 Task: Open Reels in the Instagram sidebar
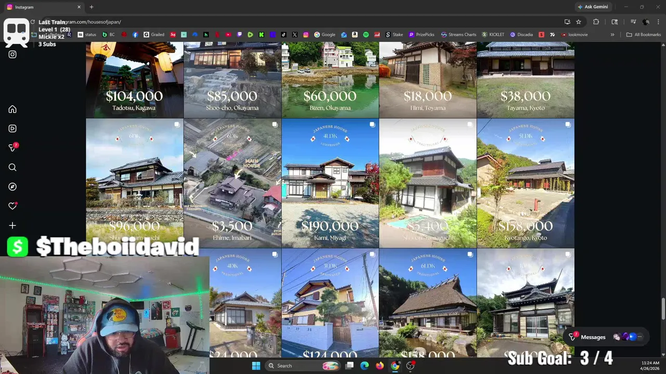(x=12, y=128)
